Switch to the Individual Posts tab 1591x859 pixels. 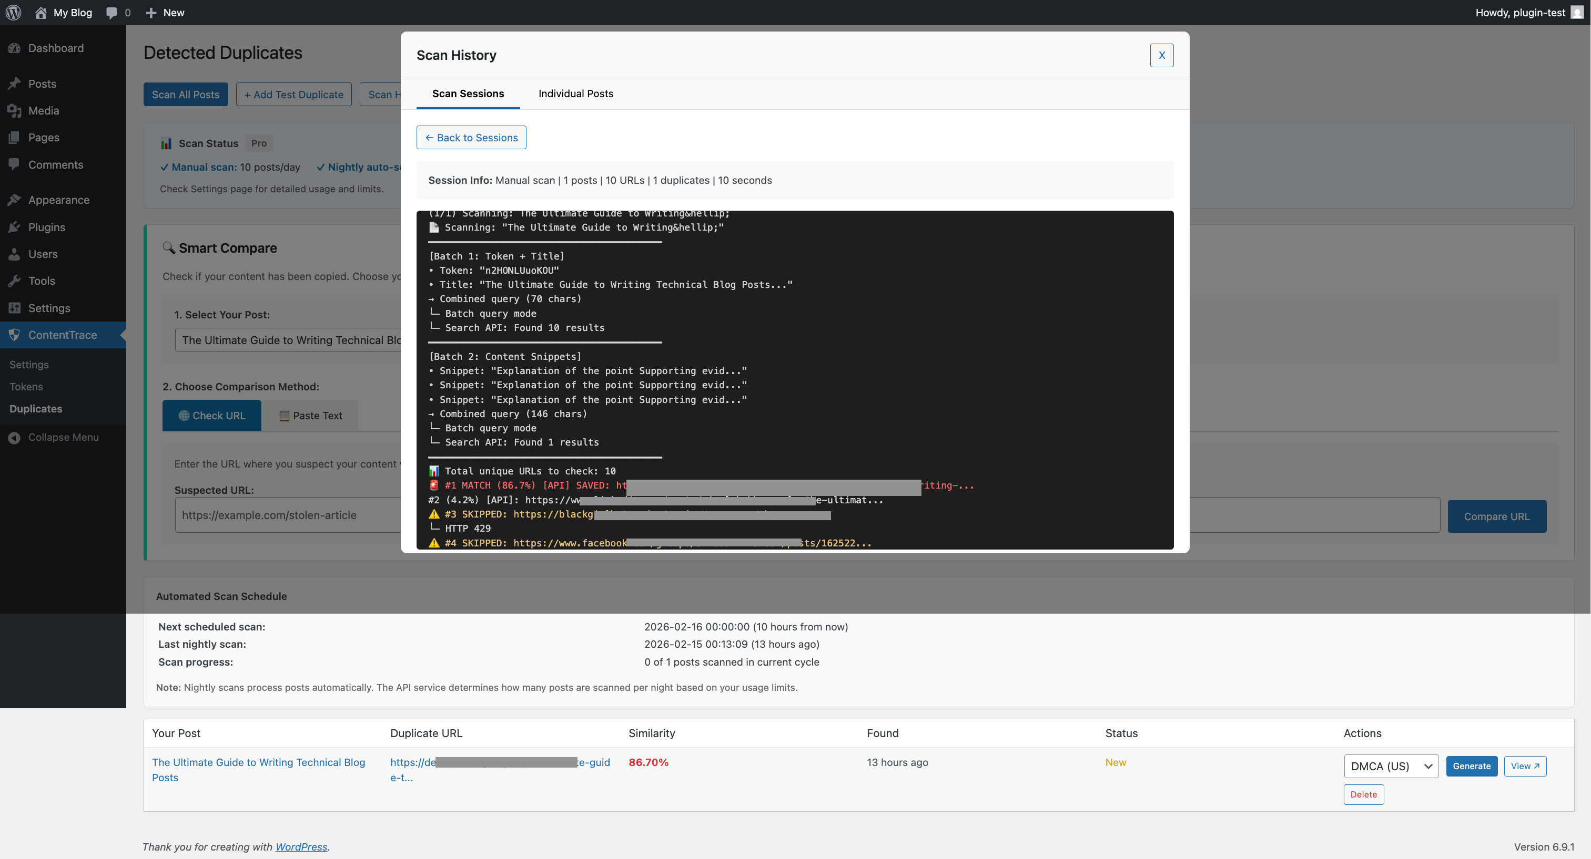pos(575,94)
